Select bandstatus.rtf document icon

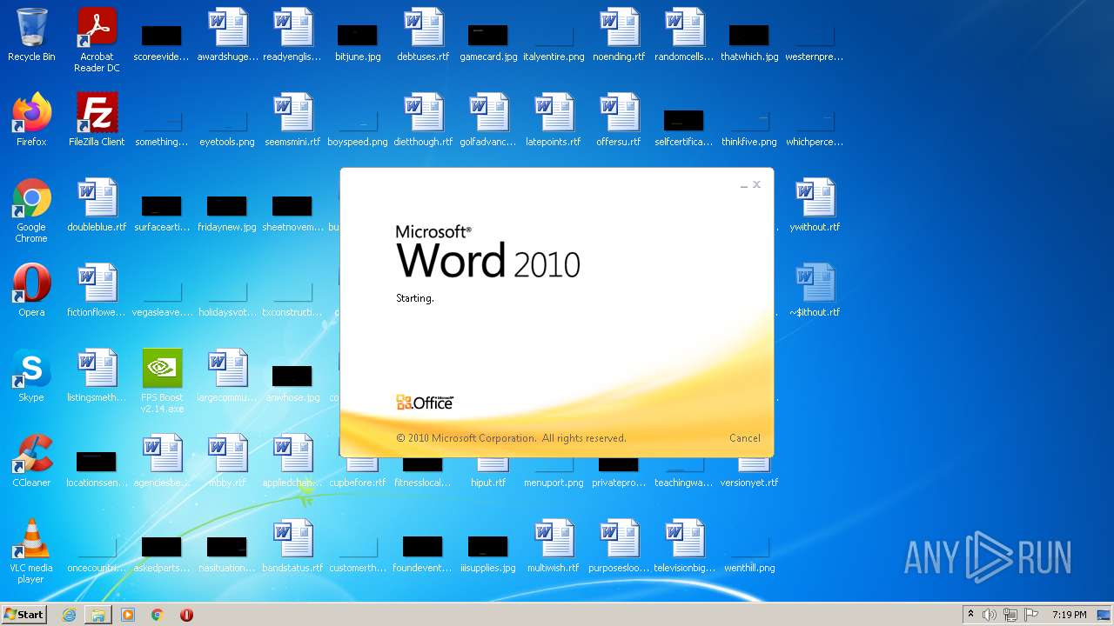tap(292, 539)
